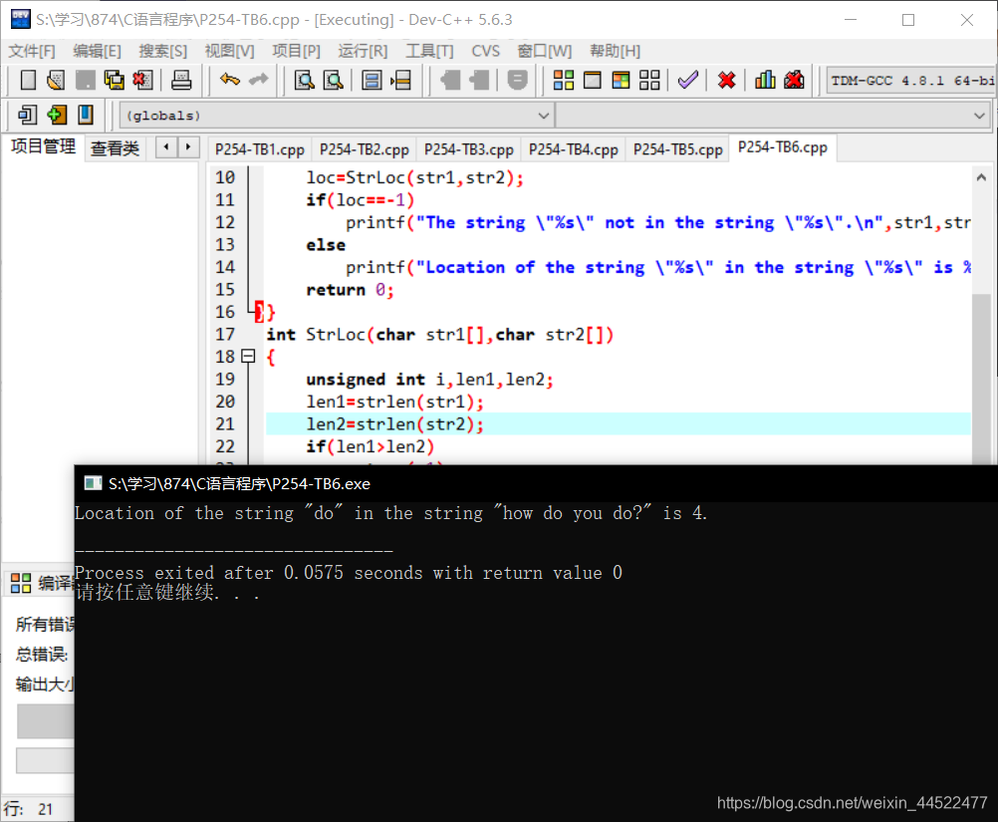The width and height of the screenshot is (998, 822).
Task: Switch to the P254-TB1.cpp tab
Action: point(260,149)
